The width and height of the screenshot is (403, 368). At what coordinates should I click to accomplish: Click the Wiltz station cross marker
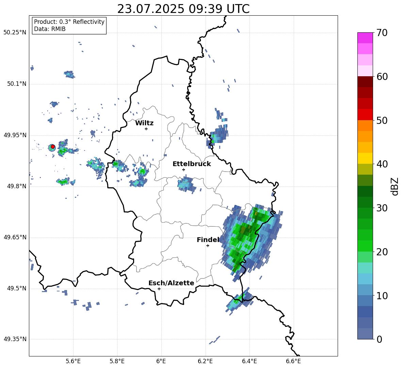pos(146,129)
